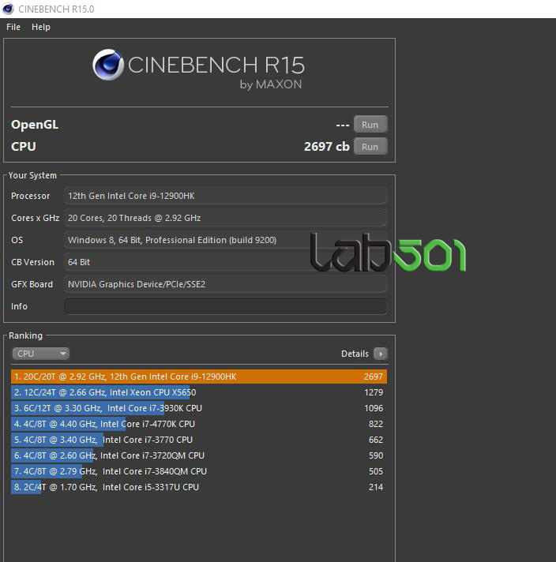556x562 pixels.
Task: Click the empty Info input field
Action: pyautogui.click(x=225, y=306)
